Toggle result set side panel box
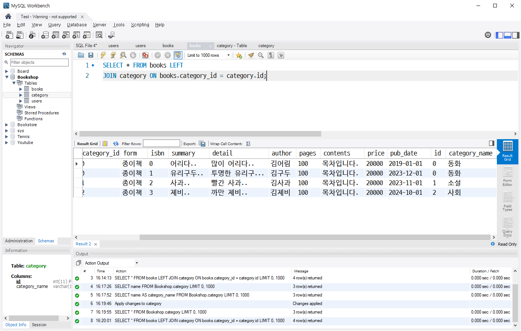521x331 pixels. pos(491,143)
